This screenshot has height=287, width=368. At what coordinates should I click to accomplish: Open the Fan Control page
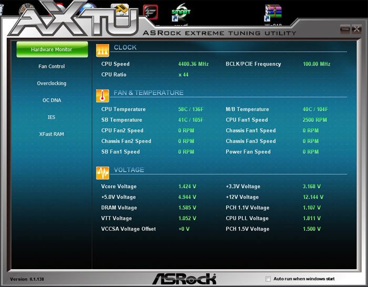pyautogui.click(x=52, y=66)
